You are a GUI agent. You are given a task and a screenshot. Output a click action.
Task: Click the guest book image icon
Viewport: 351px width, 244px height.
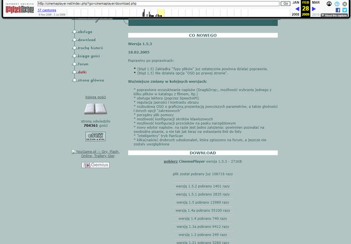tap(96, 109)
